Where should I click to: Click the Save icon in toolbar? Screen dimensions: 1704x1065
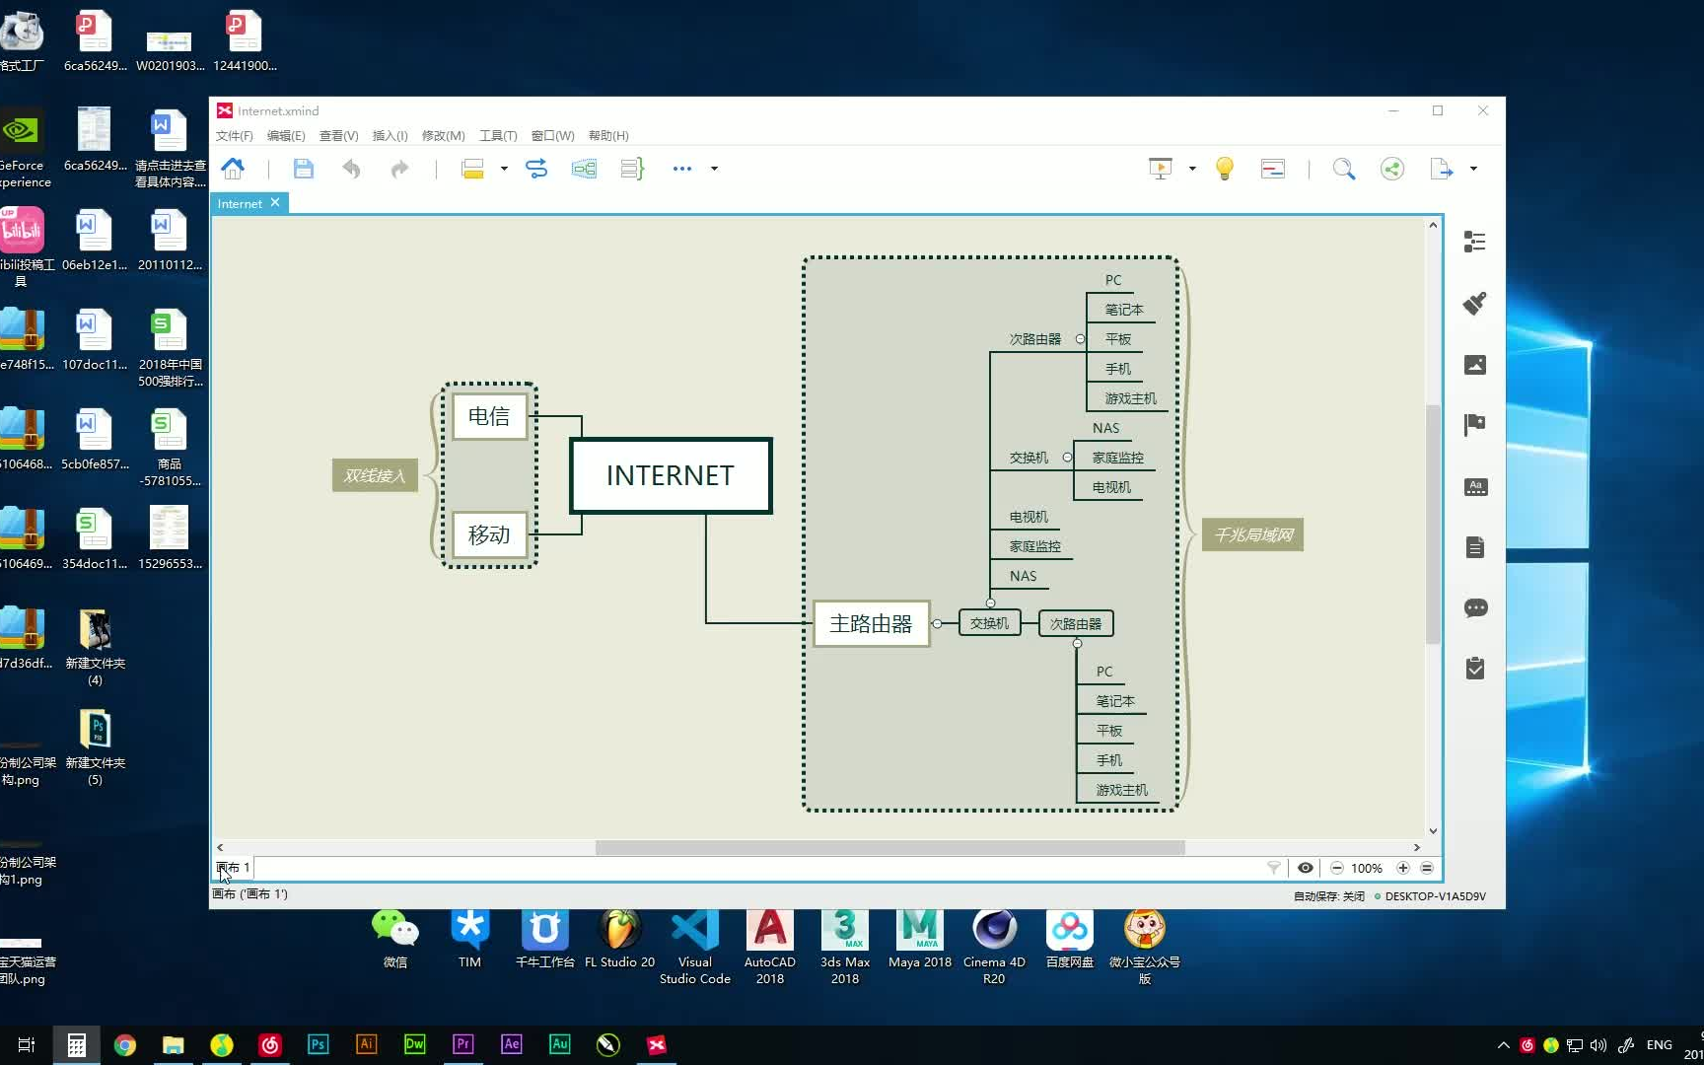coord(303,169)
